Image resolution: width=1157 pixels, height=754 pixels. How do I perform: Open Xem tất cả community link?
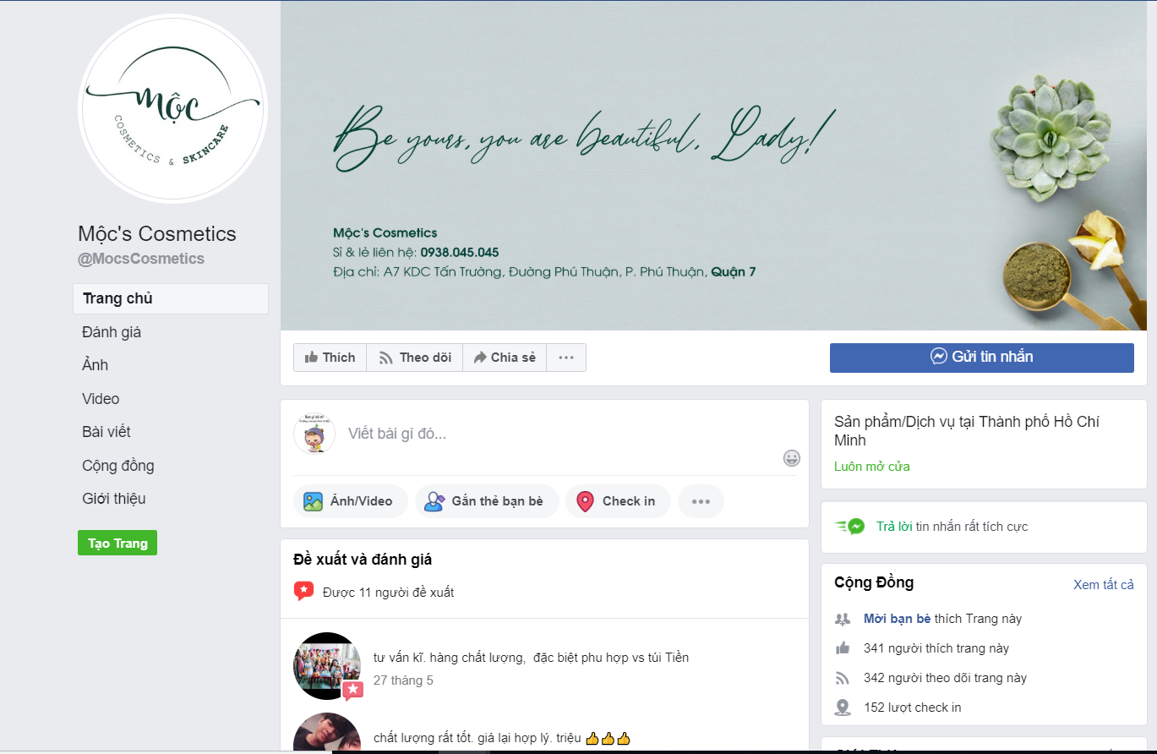point(1104,585)
